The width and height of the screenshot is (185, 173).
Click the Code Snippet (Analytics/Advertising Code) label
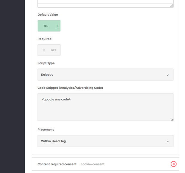pyautogui.click(x=70, y=88)
